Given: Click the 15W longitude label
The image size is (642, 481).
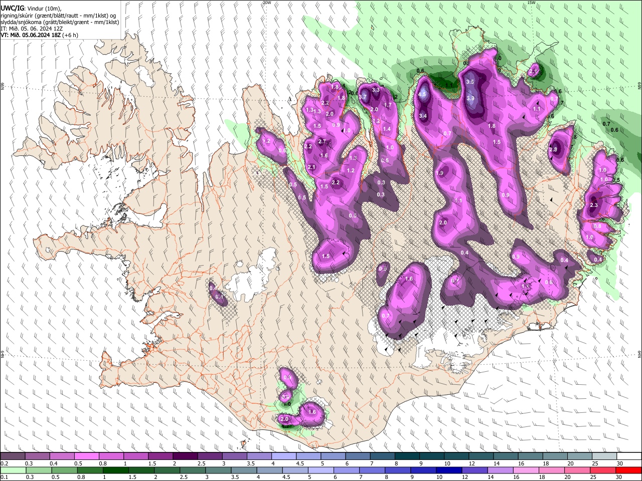Looking at the screenshot, I should click(x=532, y=3).
